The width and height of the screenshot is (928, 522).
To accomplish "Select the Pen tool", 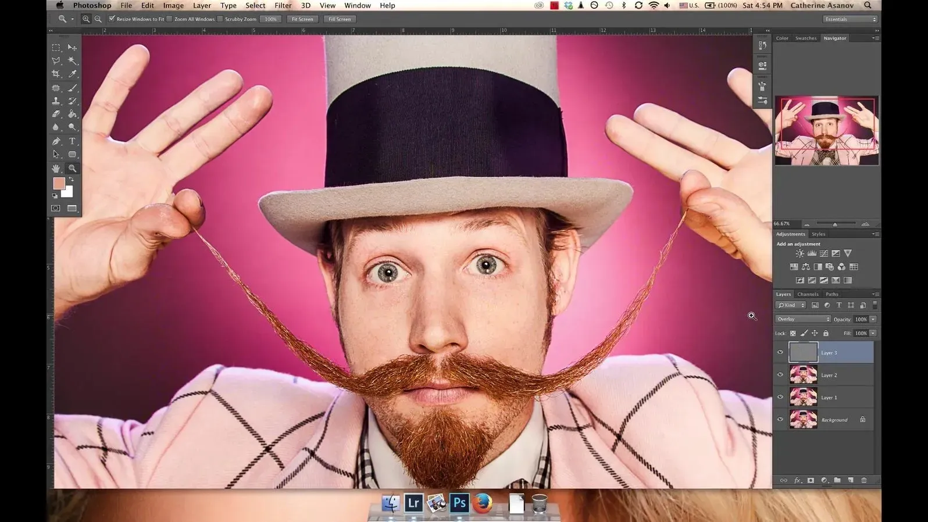I will [56, 141].
